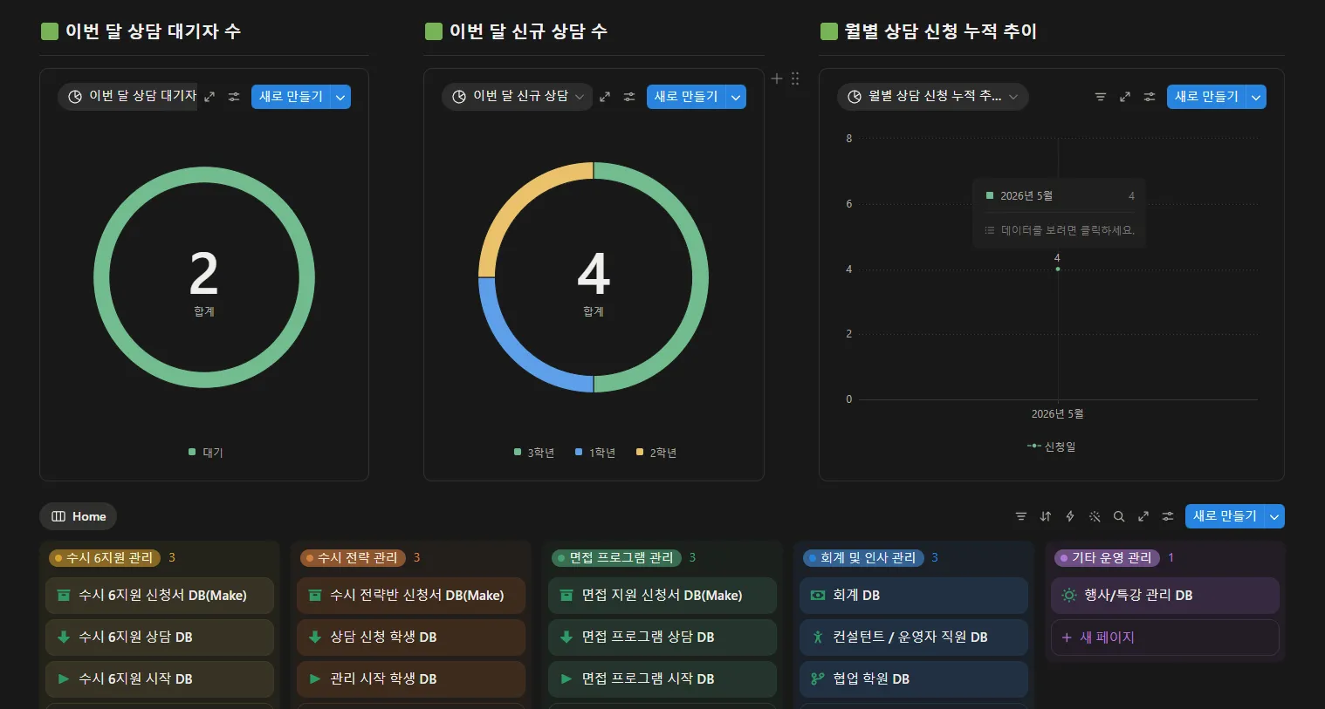This screenshot has width=1325, height=709.
Task: Click the 수시 전략 관리 group label
Action: [x=354, y=557]
